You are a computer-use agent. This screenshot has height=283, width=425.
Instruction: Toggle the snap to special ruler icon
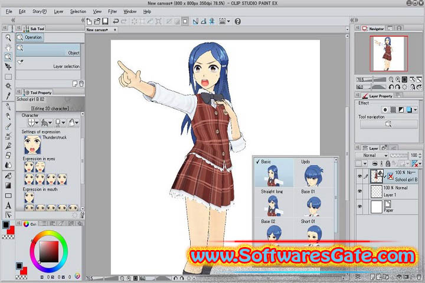coord(204,21)
